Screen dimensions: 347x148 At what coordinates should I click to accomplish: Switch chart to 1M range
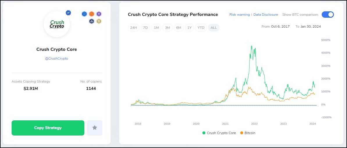point(156,28)
